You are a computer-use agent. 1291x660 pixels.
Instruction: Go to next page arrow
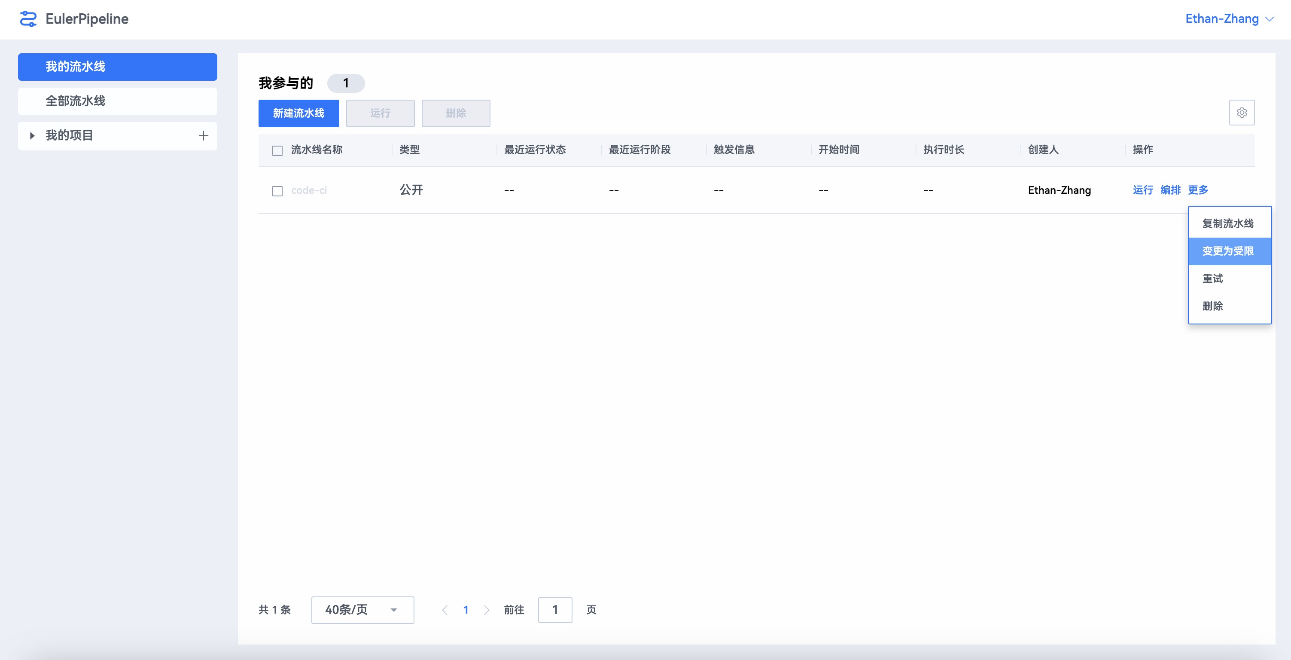pyautogui.click(x=486, y=610)
